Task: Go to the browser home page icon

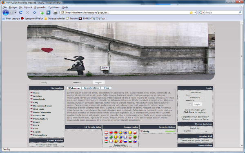Action: [34, 13]
